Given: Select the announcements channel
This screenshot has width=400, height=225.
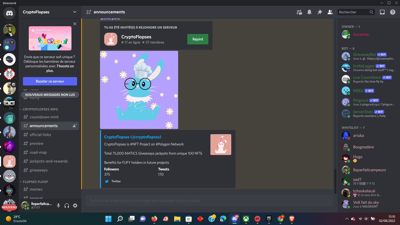Looking at the screenshot, I should click(x=50, y=126).
